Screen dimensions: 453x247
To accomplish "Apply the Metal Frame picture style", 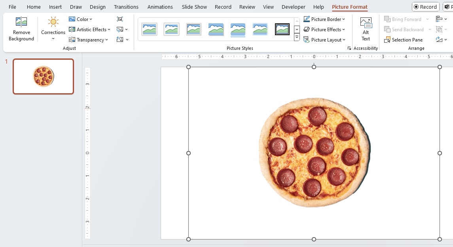I will coord(193,29).
